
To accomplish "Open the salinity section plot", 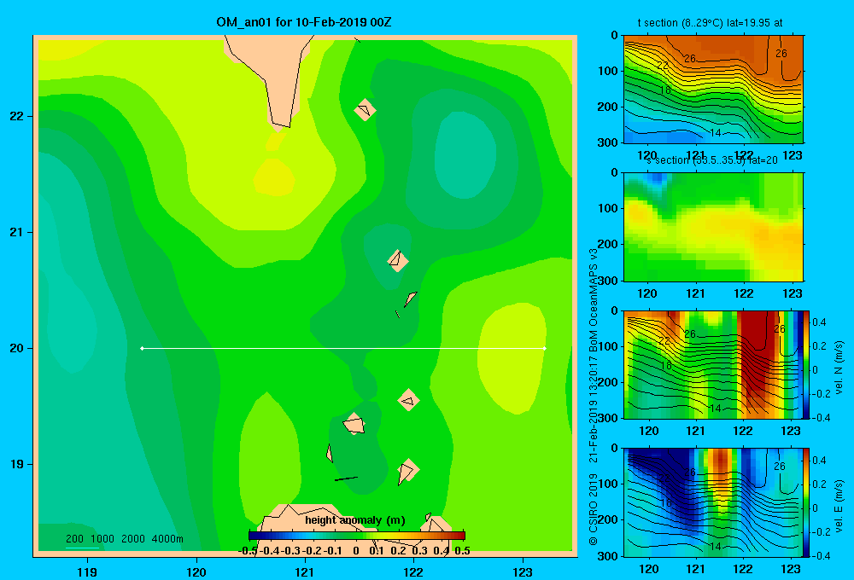I will point(713,227).
